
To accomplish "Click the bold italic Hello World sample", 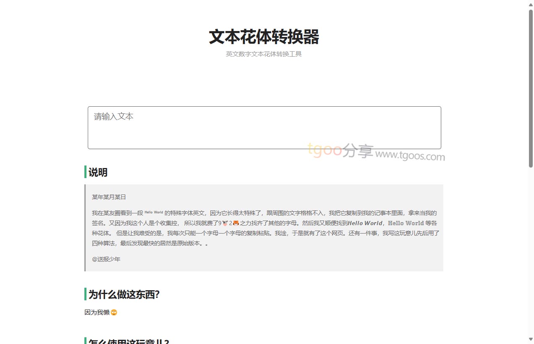I will [x=365, y=223].
